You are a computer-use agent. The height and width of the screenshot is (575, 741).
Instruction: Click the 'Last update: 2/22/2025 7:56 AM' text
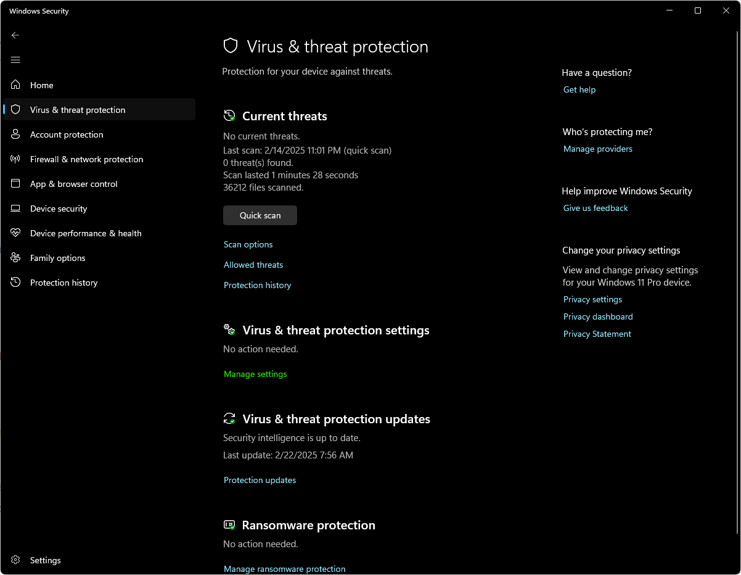288,455
